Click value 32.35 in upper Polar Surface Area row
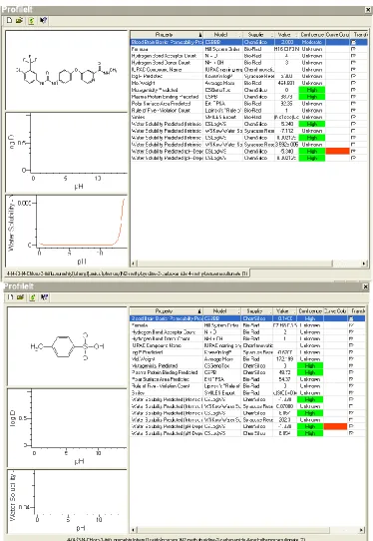 click(286, 104)
